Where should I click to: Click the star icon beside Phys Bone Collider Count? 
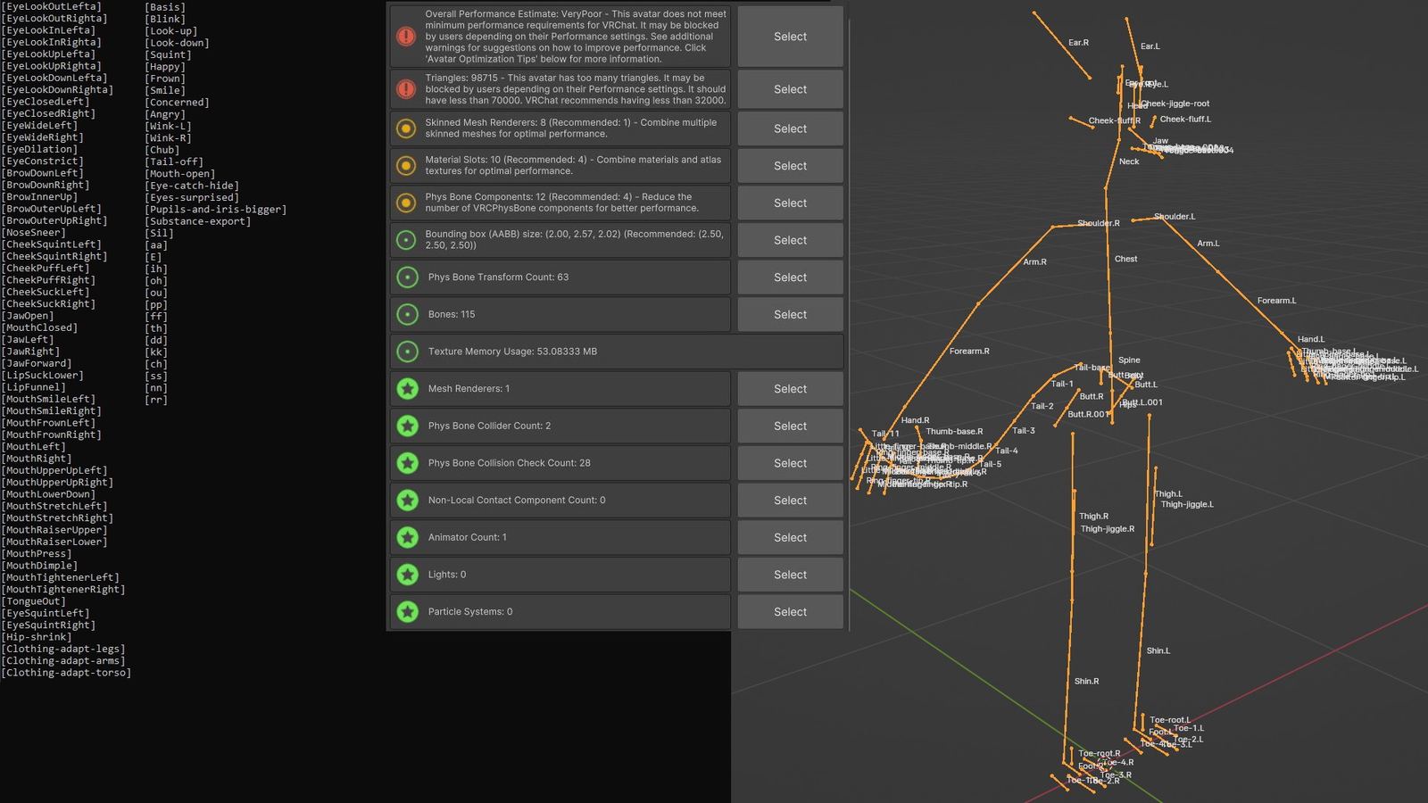click(x=408, y=426)
